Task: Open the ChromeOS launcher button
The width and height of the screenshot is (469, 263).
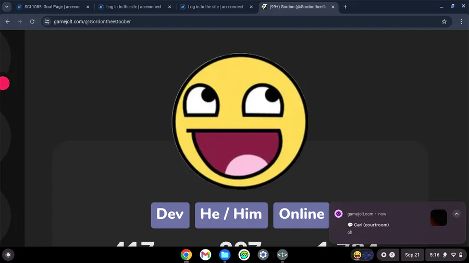Action: tap(8, 255)
